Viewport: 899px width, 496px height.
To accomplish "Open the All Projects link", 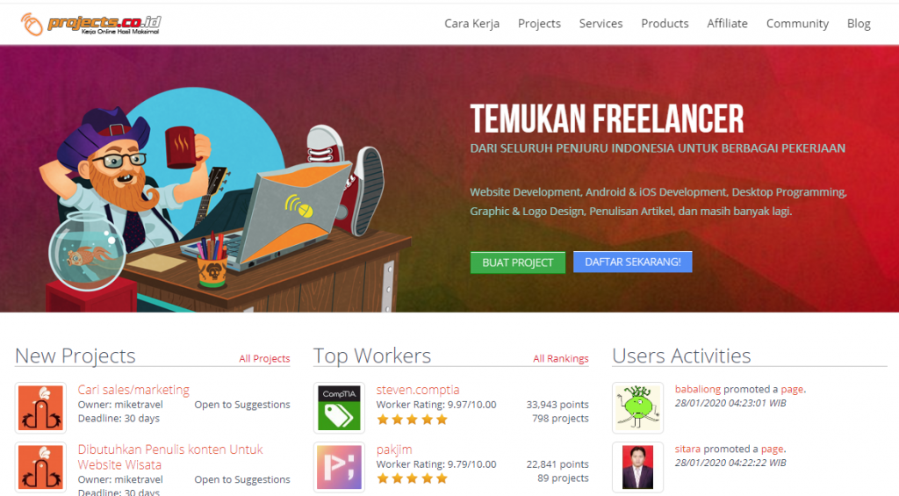I will click(x=264, y=358).
